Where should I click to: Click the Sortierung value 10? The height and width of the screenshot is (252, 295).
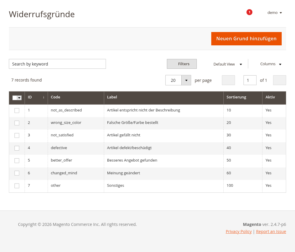229,110
